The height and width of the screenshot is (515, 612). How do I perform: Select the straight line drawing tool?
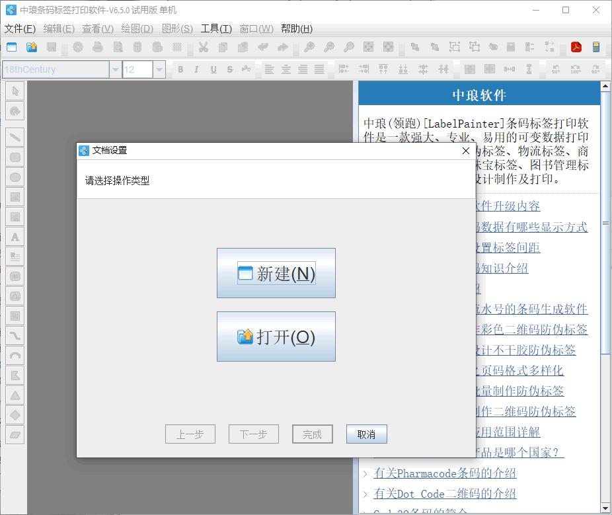[15, 138]
